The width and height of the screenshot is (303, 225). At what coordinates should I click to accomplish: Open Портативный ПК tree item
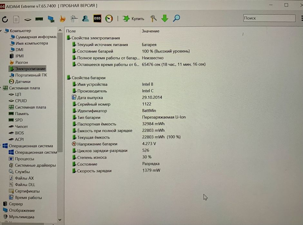tap(28, 75)
